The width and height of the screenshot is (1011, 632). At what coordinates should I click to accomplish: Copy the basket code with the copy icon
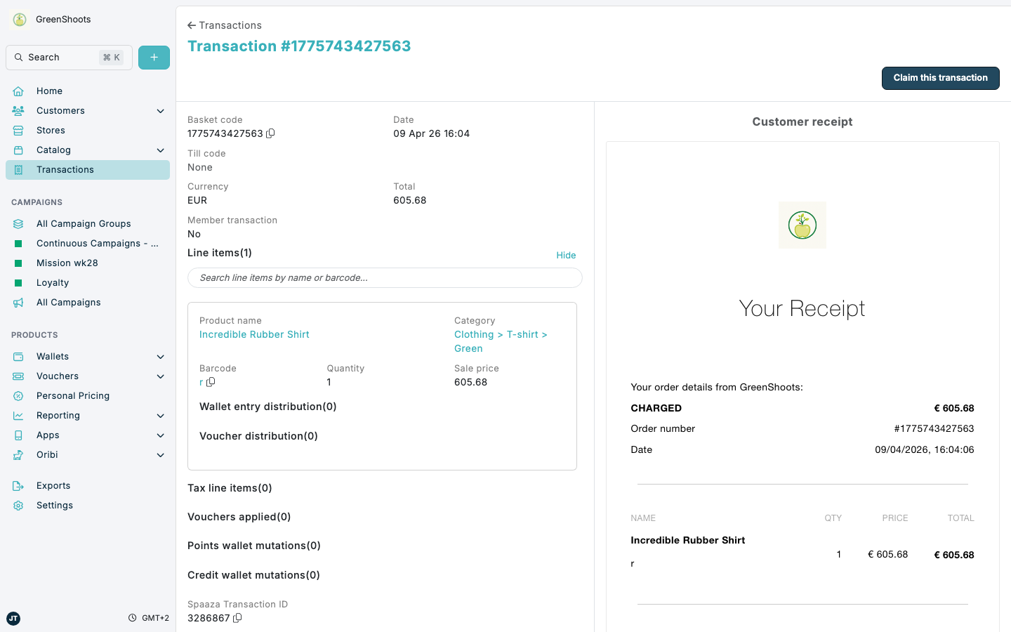click(x=271, y=133)
